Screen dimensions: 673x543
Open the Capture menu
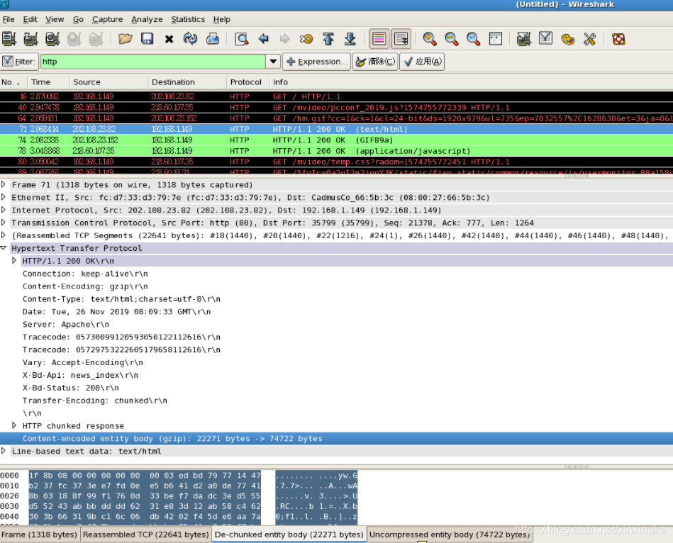[107, 19]
